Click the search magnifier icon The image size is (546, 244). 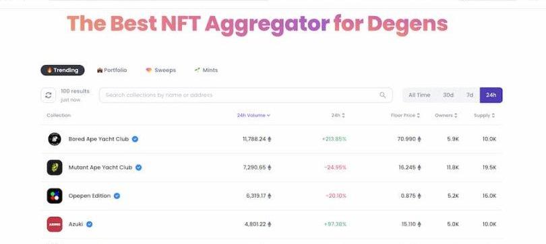coord(383,95)
